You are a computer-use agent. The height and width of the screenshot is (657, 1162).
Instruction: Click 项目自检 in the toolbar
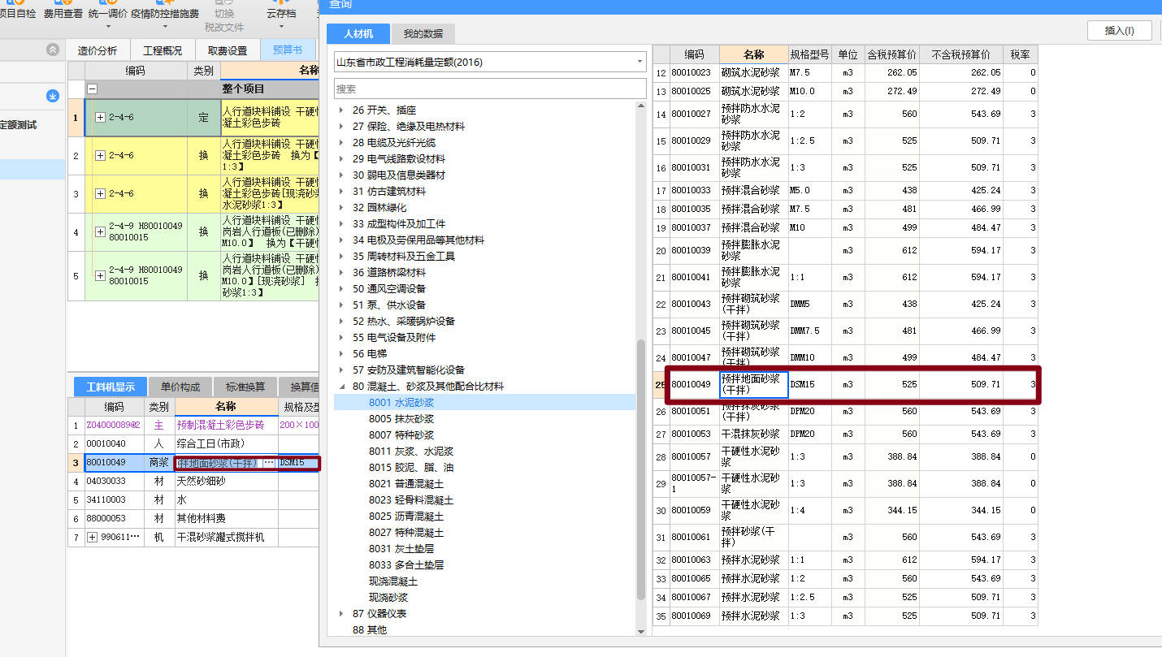[x=18, y=14]
